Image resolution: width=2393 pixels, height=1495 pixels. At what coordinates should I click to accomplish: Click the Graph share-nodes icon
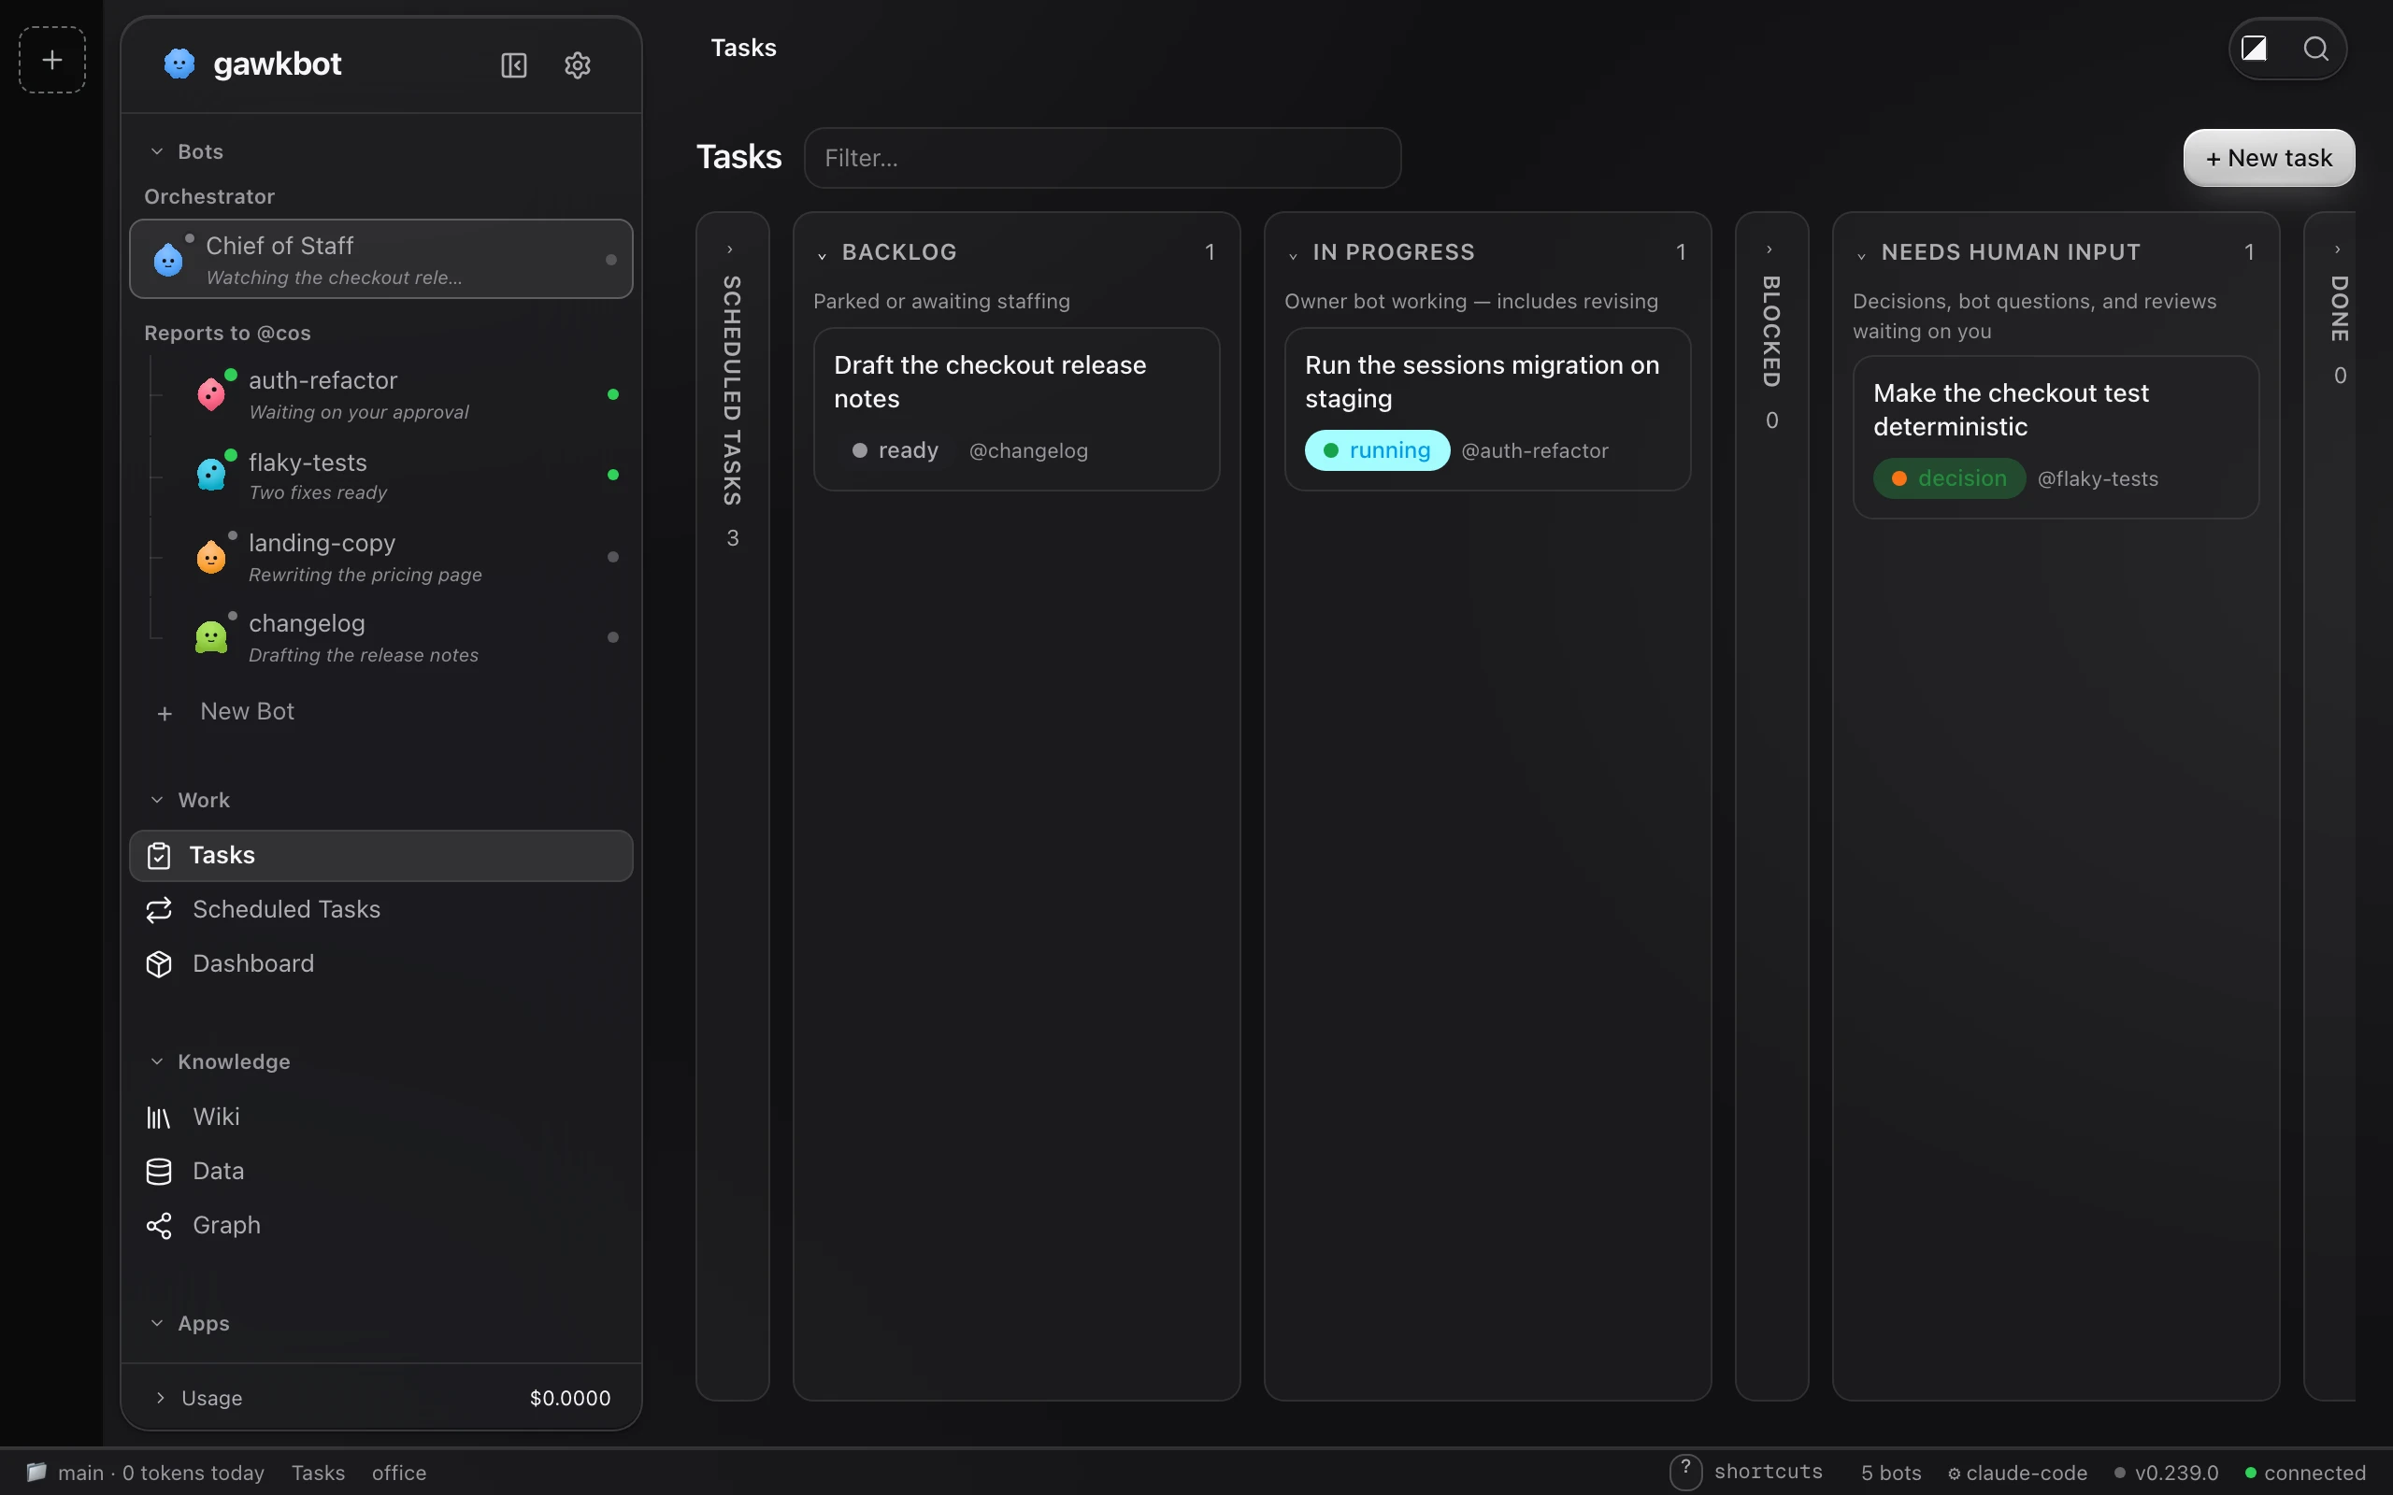(159, 1226)
